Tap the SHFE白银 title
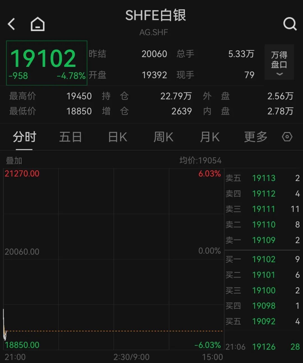This screenshot has height=363, width=303. click(155, 15)
